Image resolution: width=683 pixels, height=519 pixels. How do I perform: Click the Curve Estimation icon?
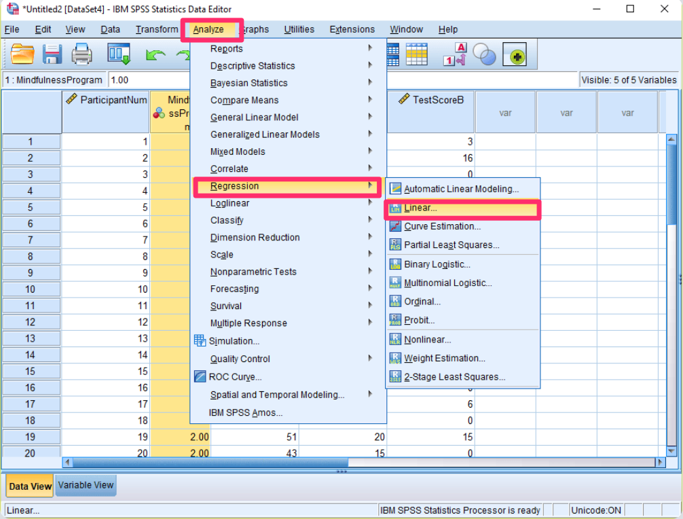tap(395, 226)
